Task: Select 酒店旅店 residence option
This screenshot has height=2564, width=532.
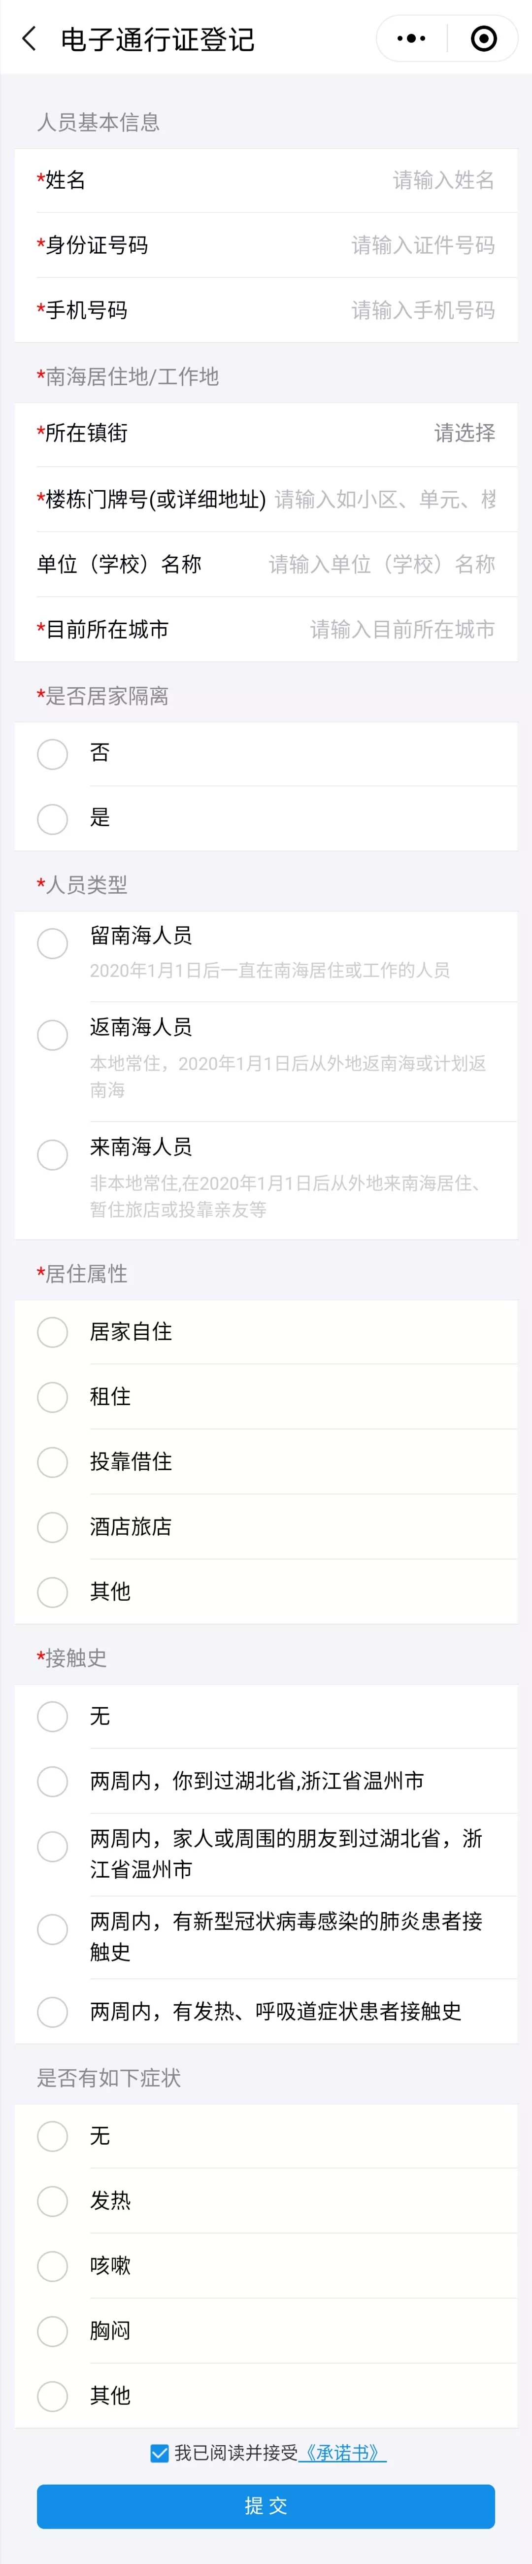Action: click(53, 1527)
